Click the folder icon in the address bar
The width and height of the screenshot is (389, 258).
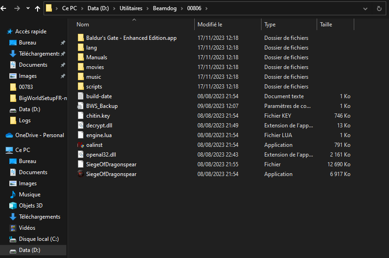(49, 8)
